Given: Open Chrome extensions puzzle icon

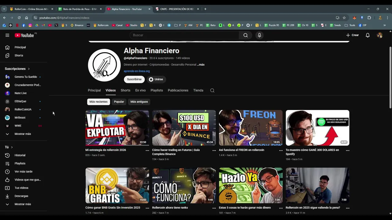Looking at the screenshot, I should pos(369,18).
